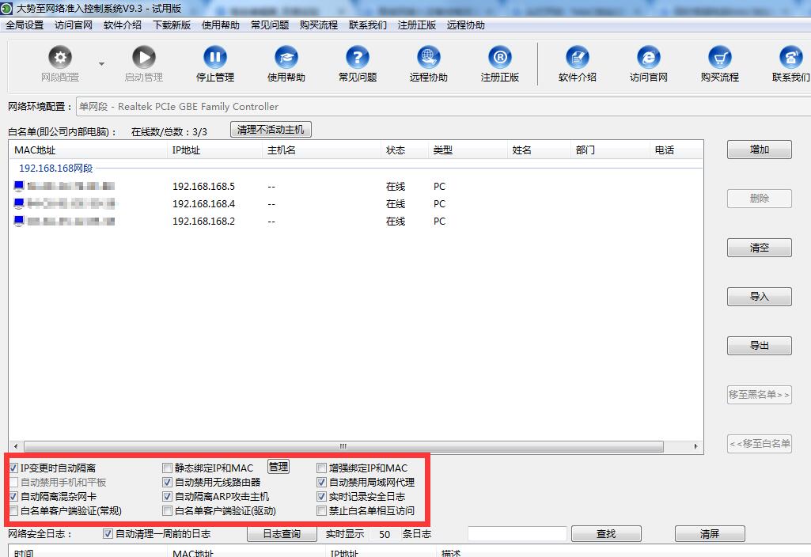Click the 管理 button beside static binding

tap(279, 467)
